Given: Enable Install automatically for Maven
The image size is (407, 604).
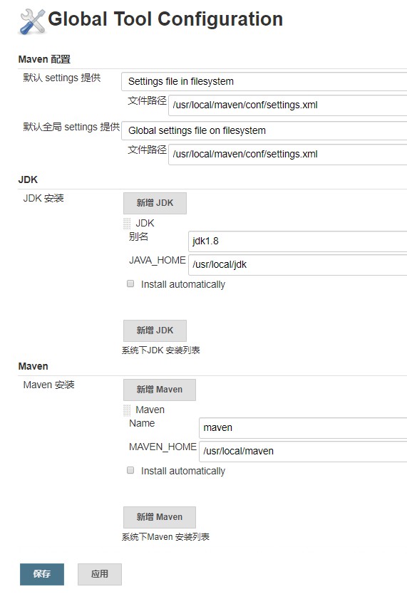Looking at the screenshot, I should (130, 470).
